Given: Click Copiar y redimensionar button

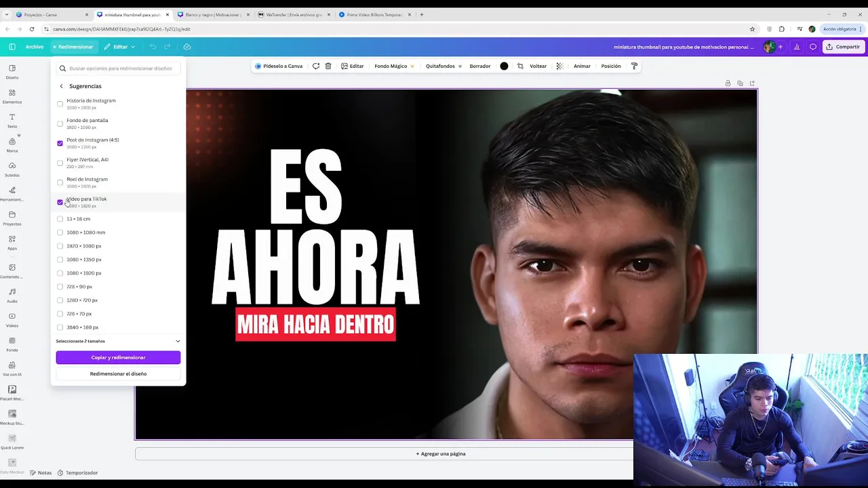Looking at the screenshot, I should 118,357.
